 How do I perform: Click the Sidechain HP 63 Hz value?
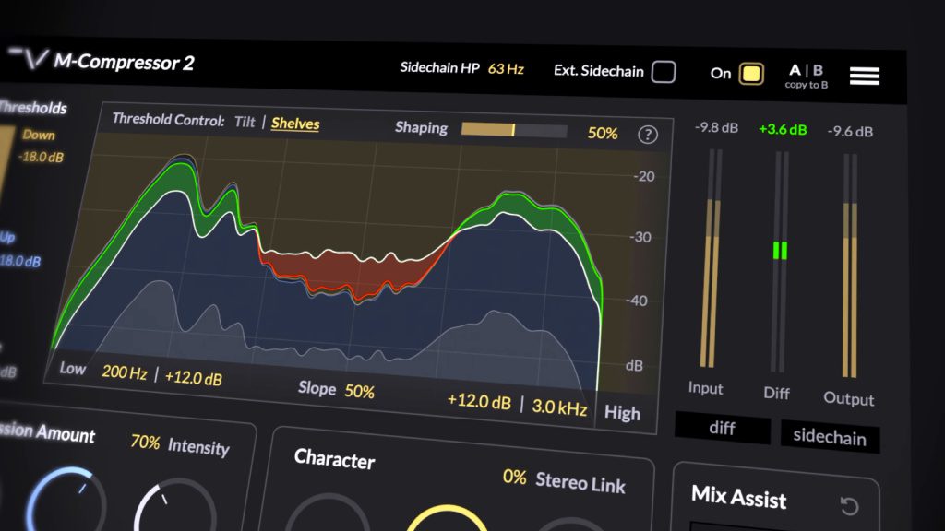(x=506, y=69)
